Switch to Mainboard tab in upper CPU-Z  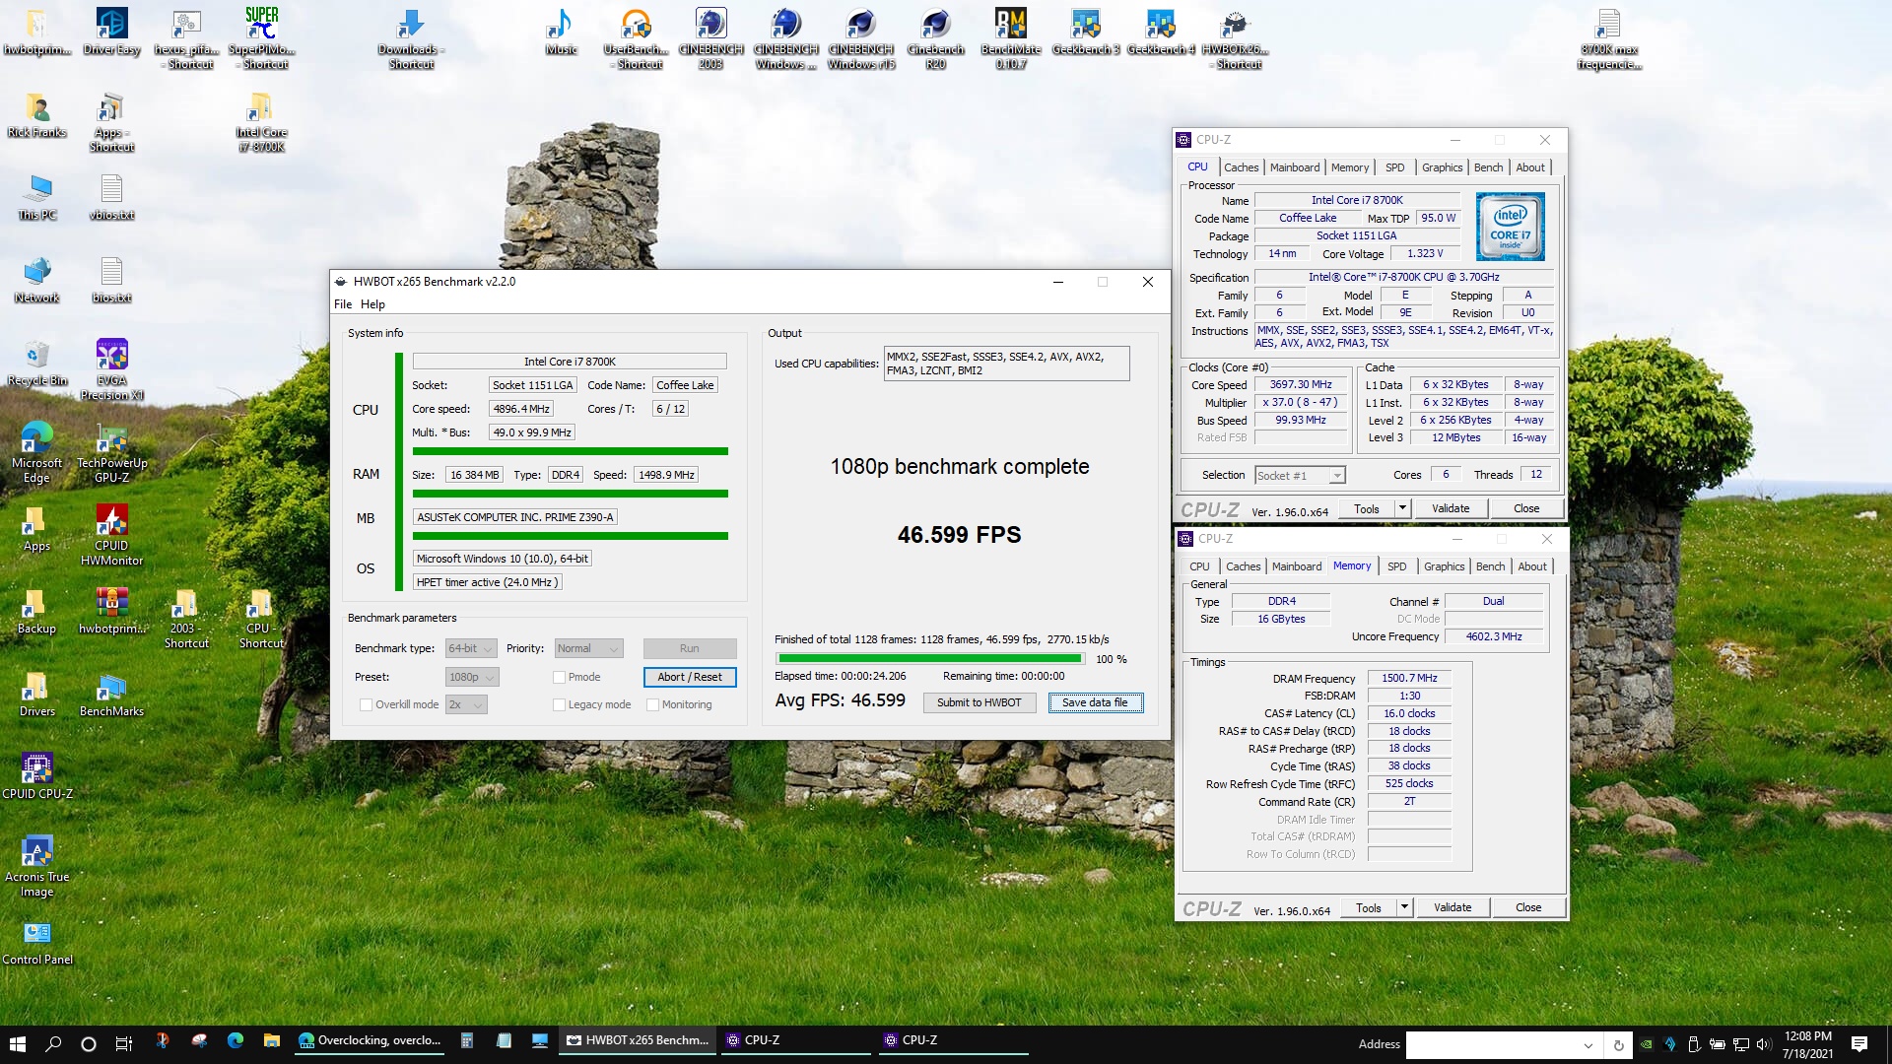tap(1294, 167)
